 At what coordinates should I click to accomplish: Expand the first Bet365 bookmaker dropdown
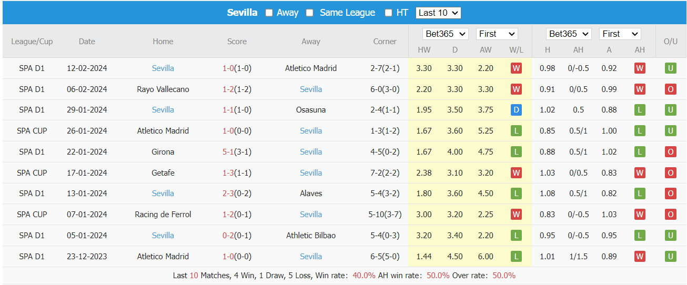[445, 34]
